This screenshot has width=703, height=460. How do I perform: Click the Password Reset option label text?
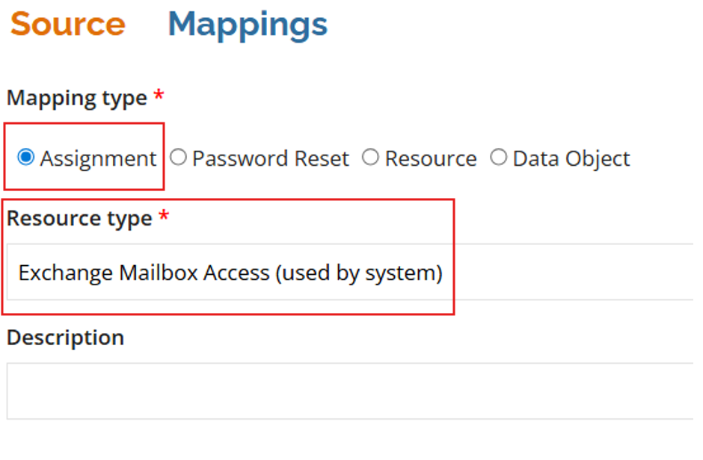pyautogui.click(x=271, y=159)
